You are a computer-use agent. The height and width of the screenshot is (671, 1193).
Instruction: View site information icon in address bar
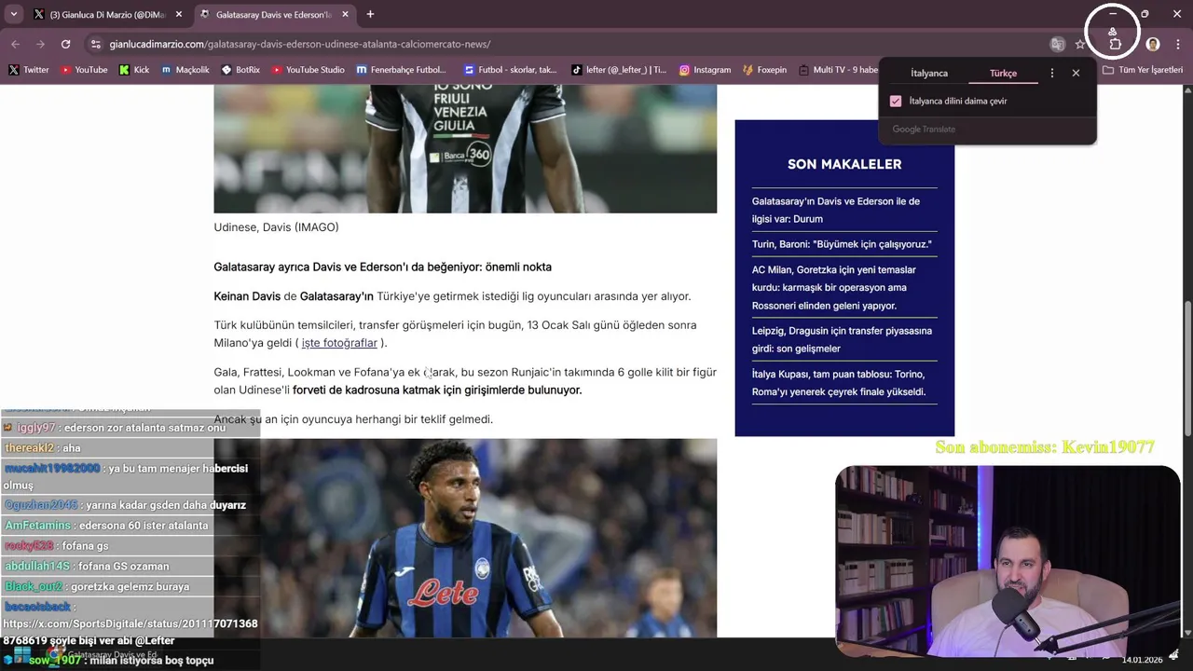(x=95, y=44)
